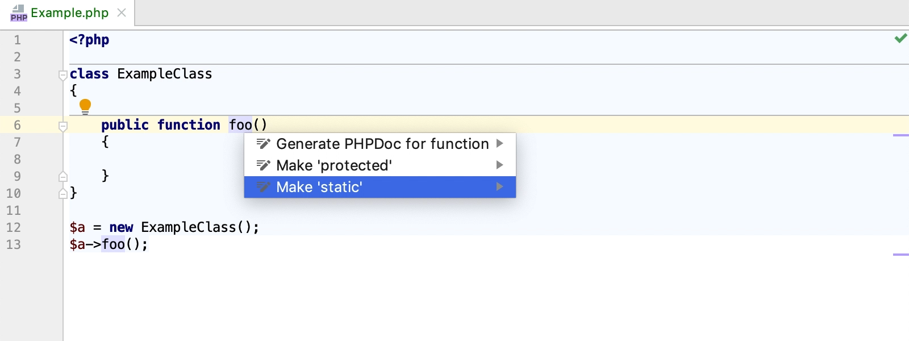This screenshot has height=341, width=909.
Task: Select Generate PHPDoc for function
Action: click(x=380, y=144)
